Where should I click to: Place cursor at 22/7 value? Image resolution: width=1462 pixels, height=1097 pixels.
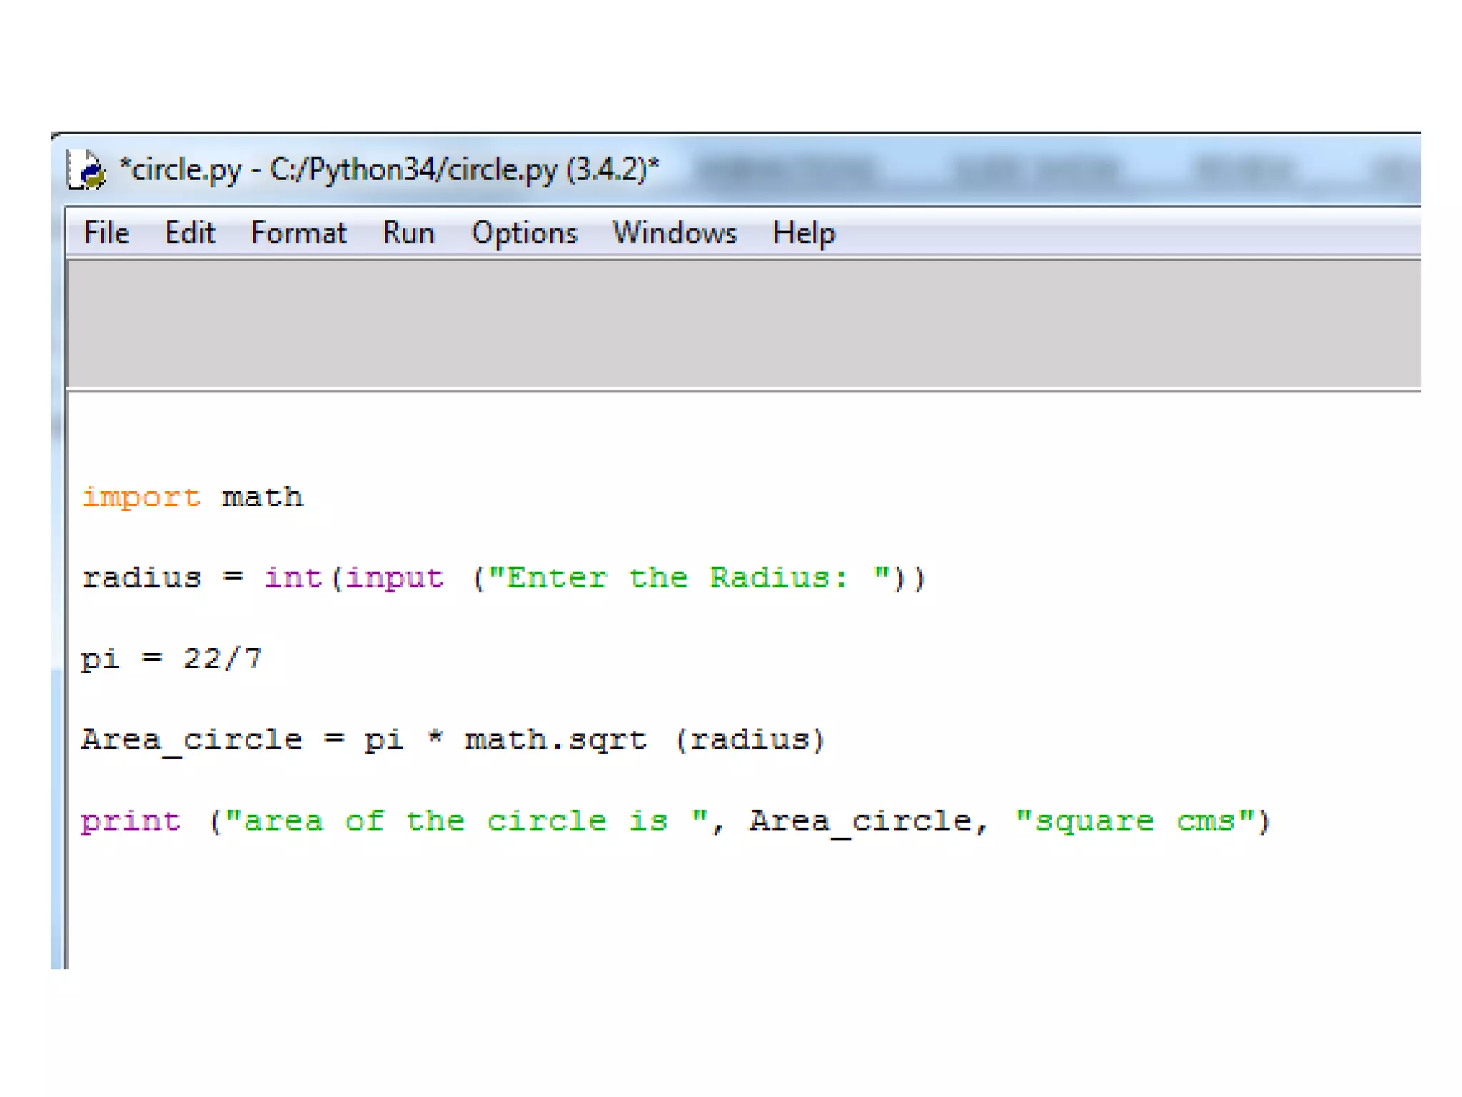click(x=222, y=658)
